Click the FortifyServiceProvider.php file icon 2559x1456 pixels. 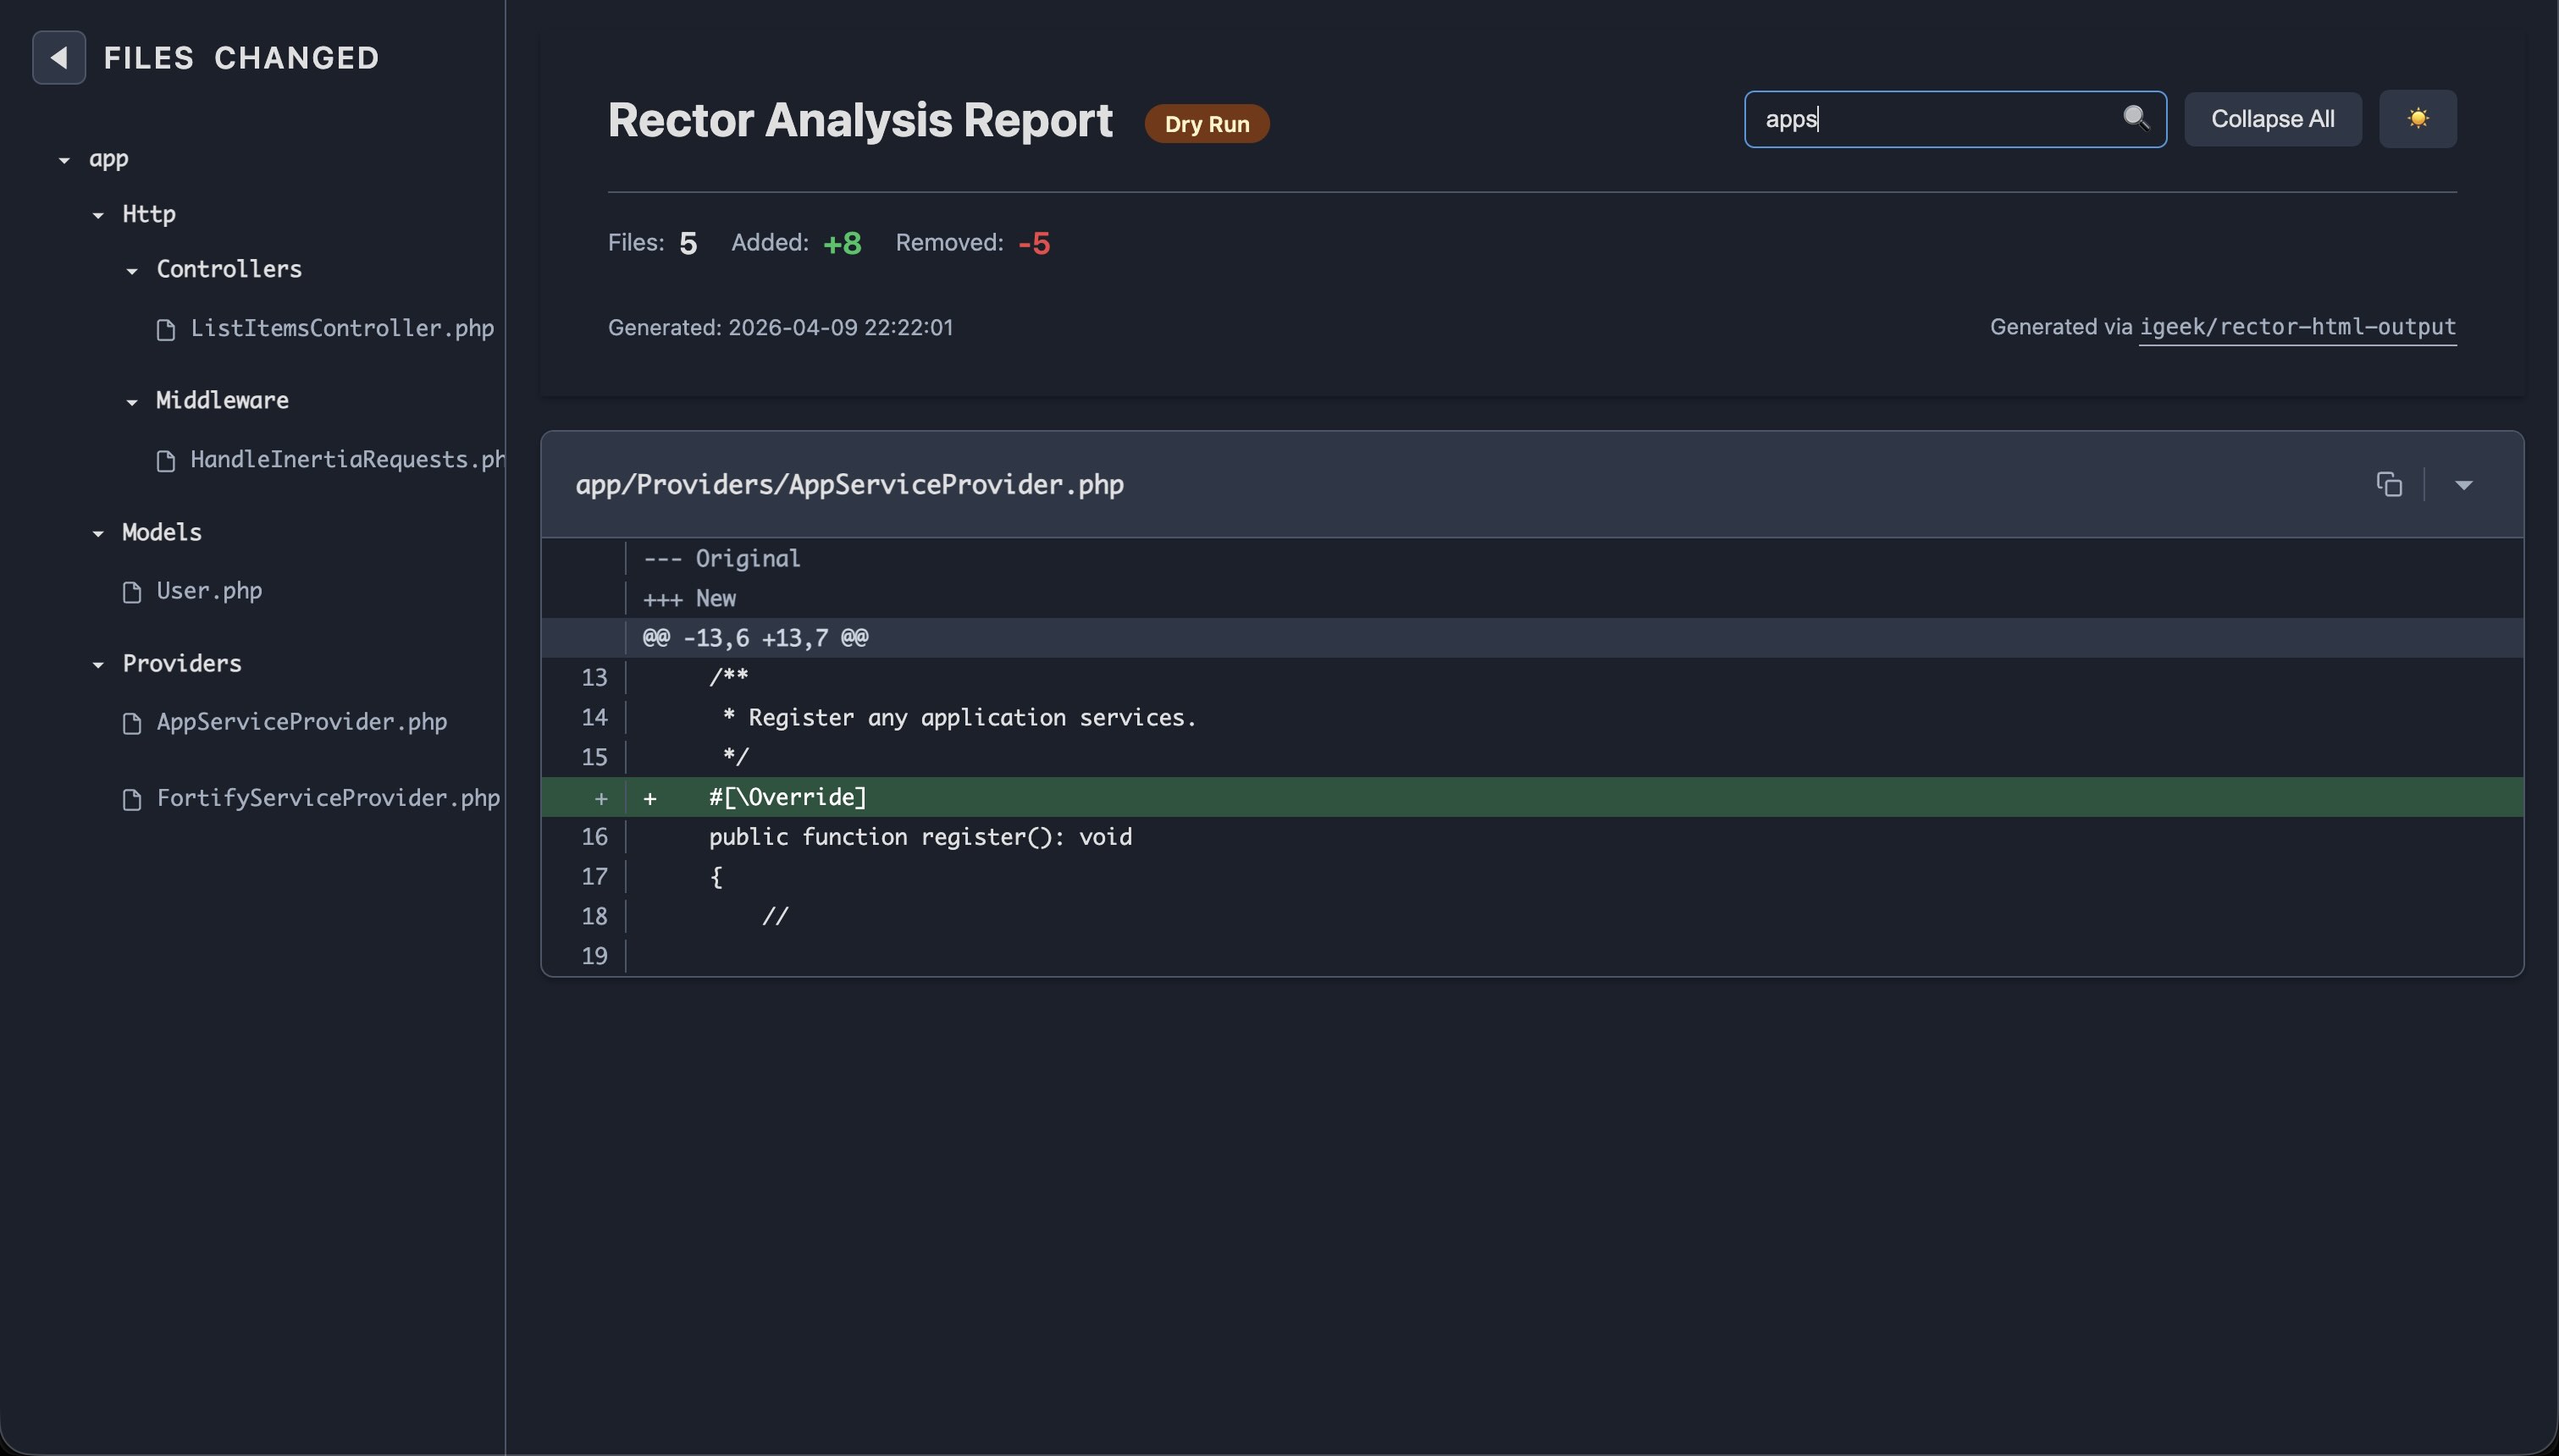pos(132,799)
